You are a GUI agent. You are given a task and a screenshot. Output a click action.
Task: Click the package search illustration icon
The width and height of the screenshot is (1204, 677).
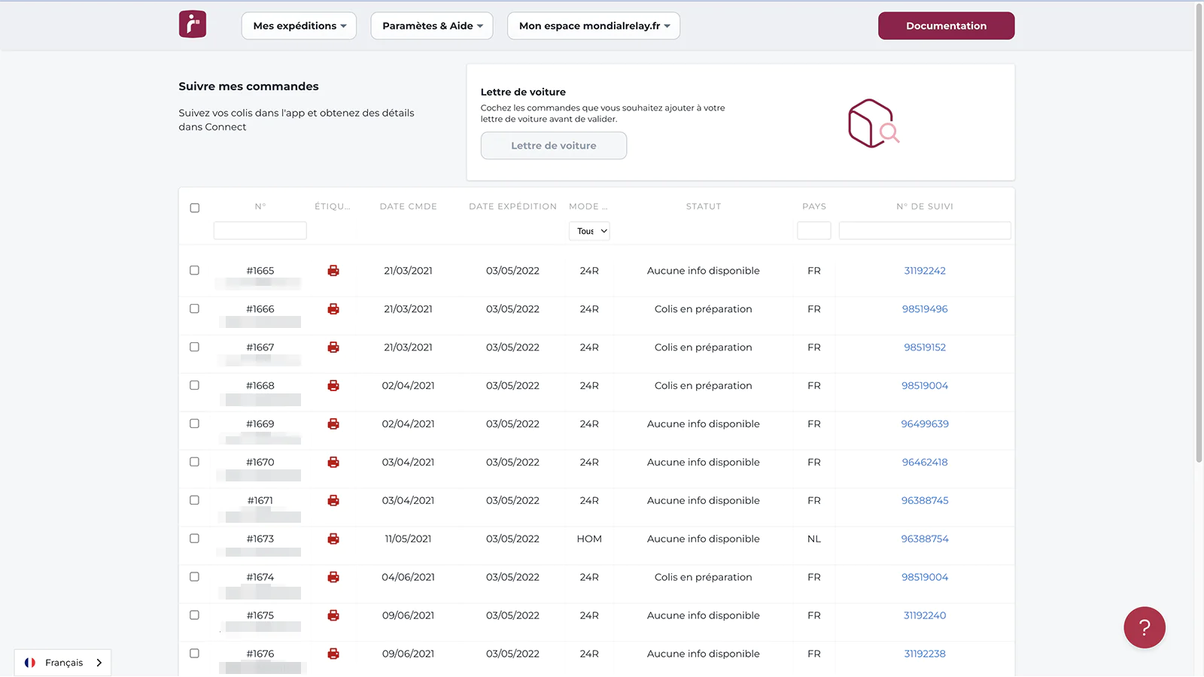[x=874, y=123]
